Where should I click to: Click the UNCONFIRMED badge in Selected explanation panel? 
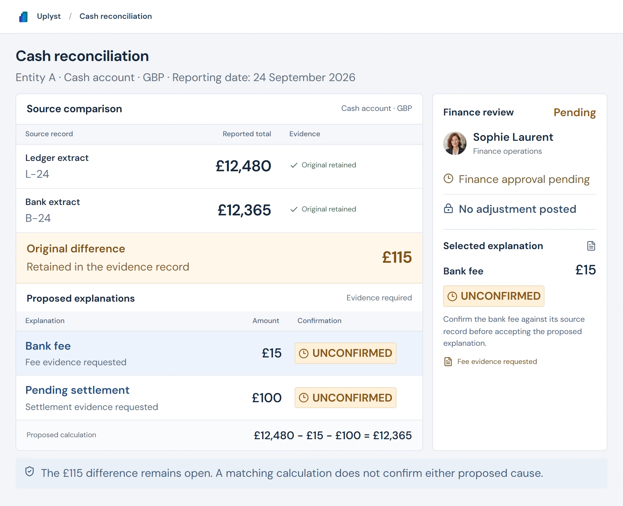tap(494, 296)
